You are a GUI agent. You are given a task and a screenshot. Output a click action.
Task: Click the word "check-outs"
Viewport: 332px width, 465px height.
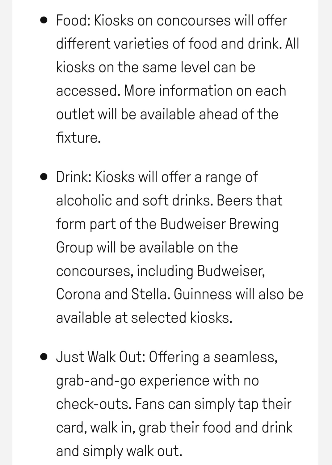(92, 404)
